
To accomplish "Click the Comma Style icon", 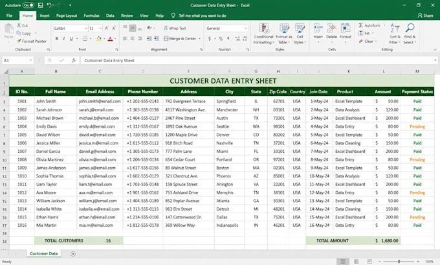I will click(228, 38).
